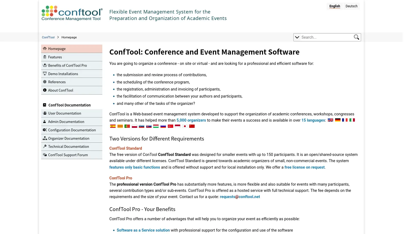This screenshot has height=234, width=406.
Task: Click the Technical Documentation wrench icon
Action: 45,146
